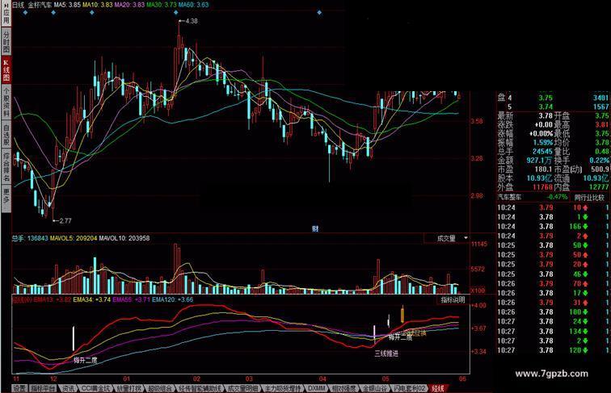Click the blue 财 marker on chart
The height and width of the screenshot is (393, 611).
[315, 229]
